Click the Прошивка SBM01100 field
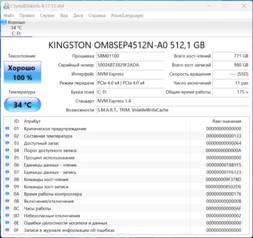 130,56
